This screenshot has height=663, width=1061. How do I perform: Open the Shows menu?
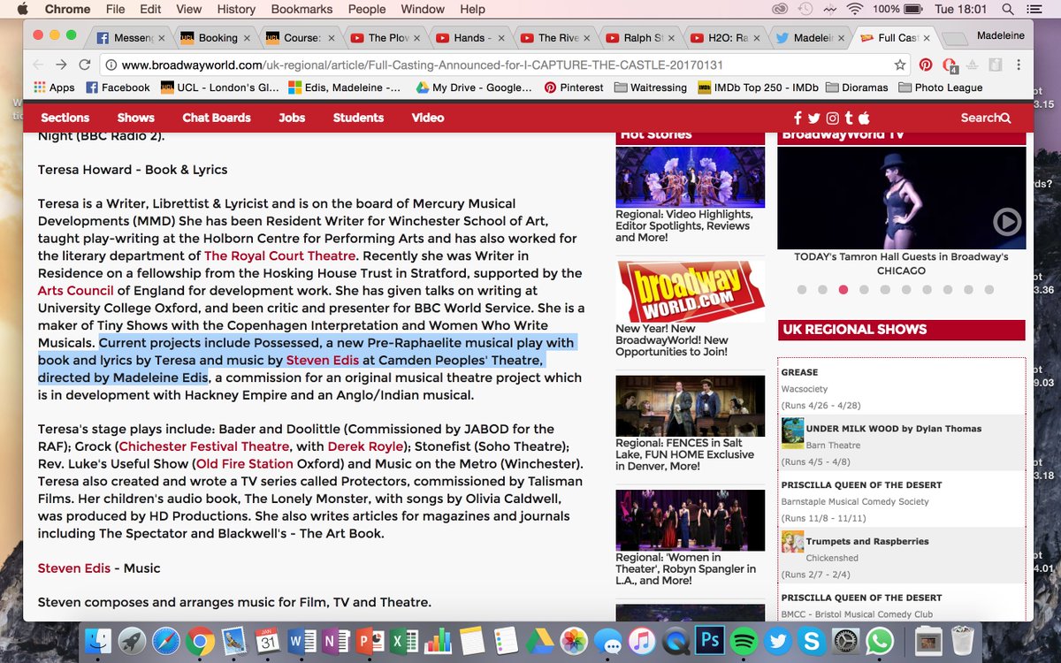135,118
